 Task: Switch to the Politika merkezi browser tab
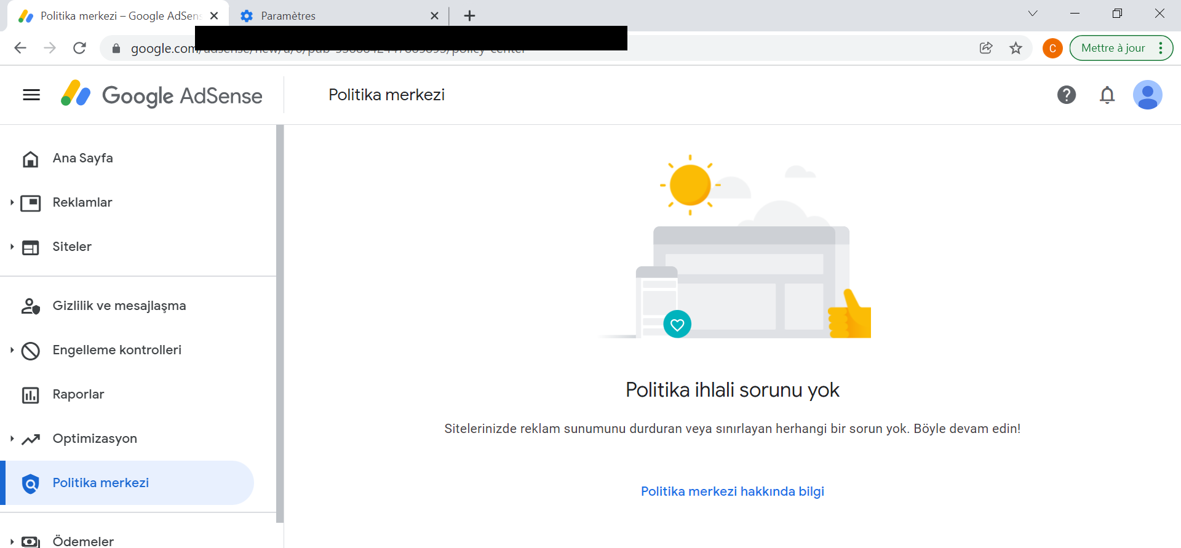118,16
